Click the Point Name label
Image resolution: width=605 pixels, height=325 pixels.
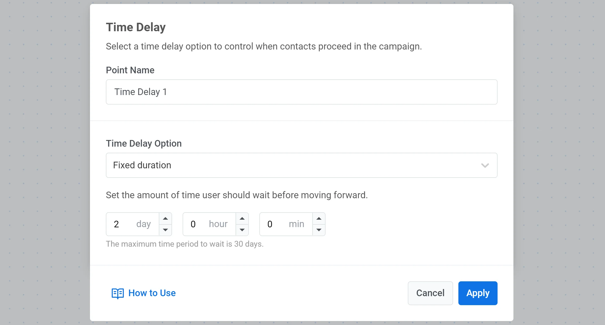pos(130,70)
